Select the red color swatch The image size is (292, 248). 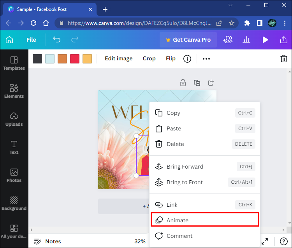[75, 59]
